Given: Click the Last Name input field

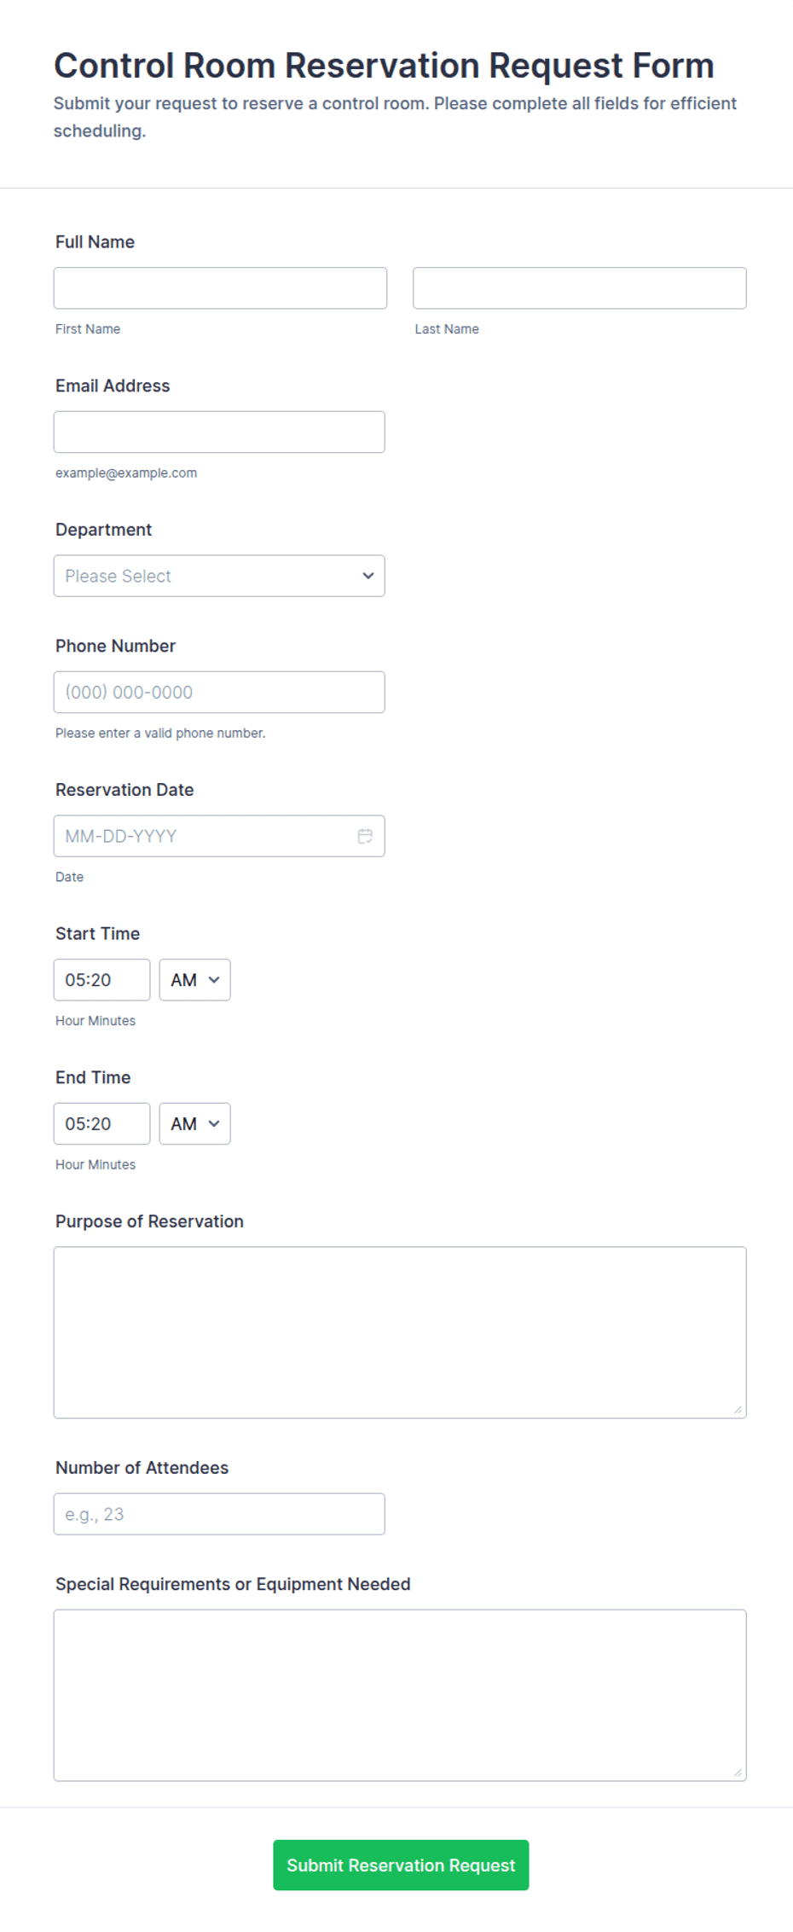Looking at the screenshot, I should 580,288.
